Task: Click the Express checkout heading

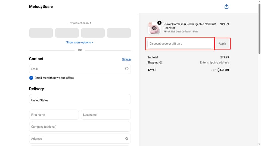Action: tap(80, 23)
